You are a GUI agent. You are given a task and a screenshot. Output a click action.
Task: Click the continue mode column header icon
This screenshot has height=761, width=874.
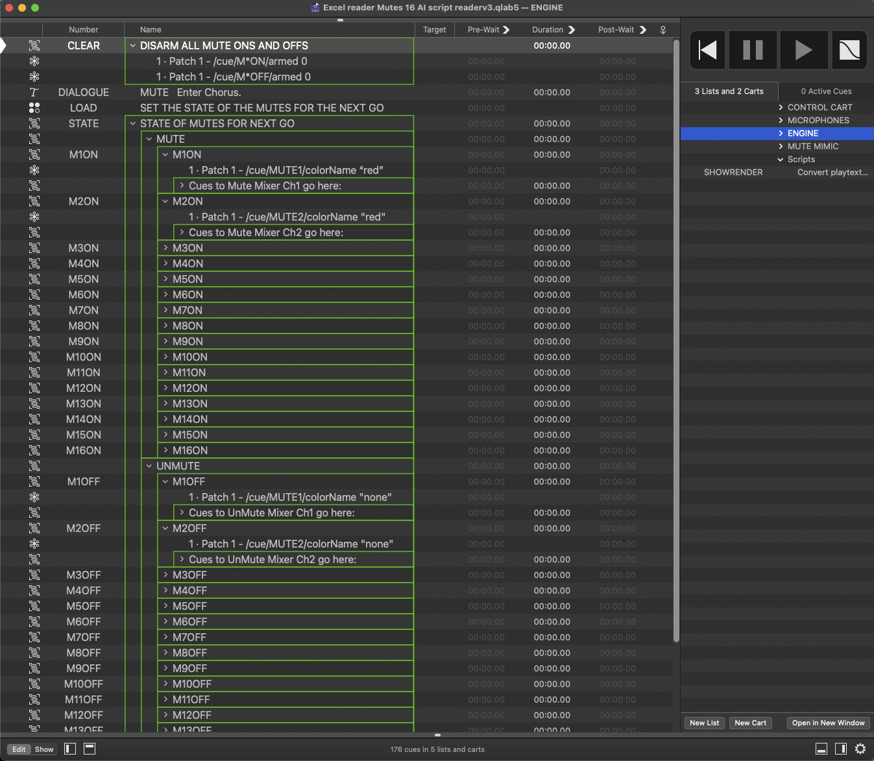point(662,30)
